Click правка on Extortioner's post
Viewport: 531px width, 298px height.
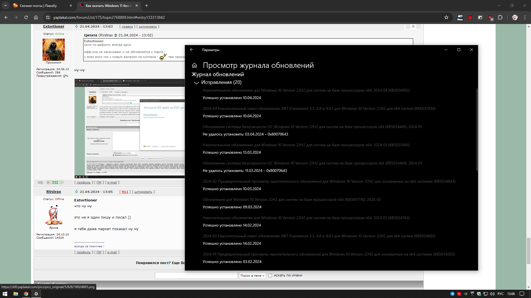tap(127, 27)
